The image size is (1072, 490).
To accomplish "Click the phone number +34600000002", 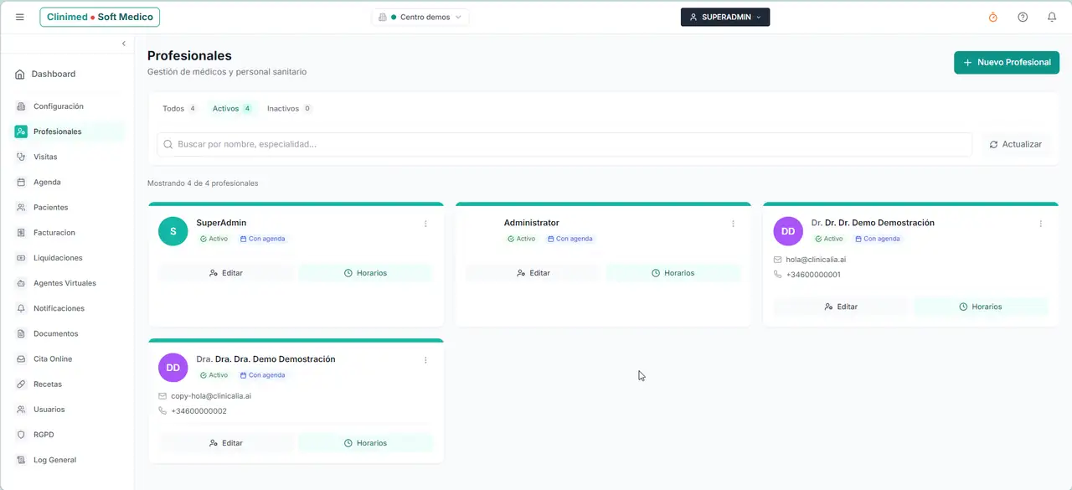I will coord(198,411).
